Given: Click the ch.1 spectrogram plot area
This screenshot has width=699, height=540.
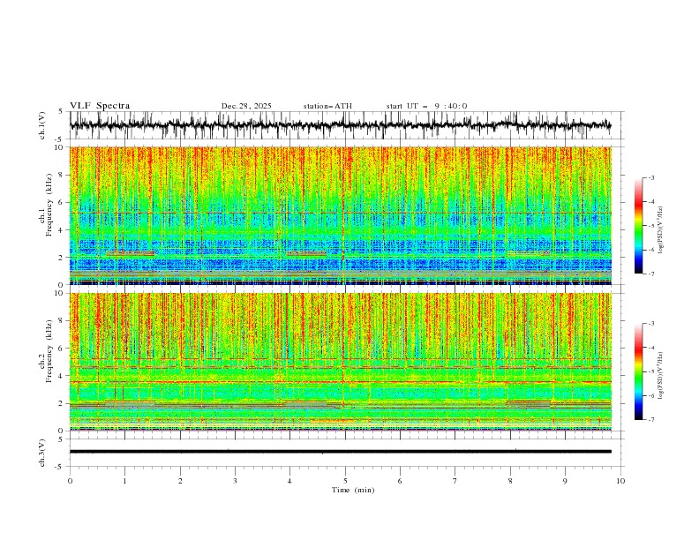Looking at the screenshot, I should pyautogui.click(x=341, y=215).
